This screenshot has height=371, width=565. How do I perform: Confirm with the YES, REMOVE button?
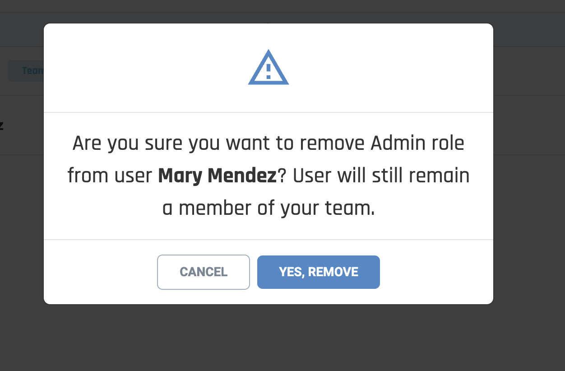coord(319,272)
